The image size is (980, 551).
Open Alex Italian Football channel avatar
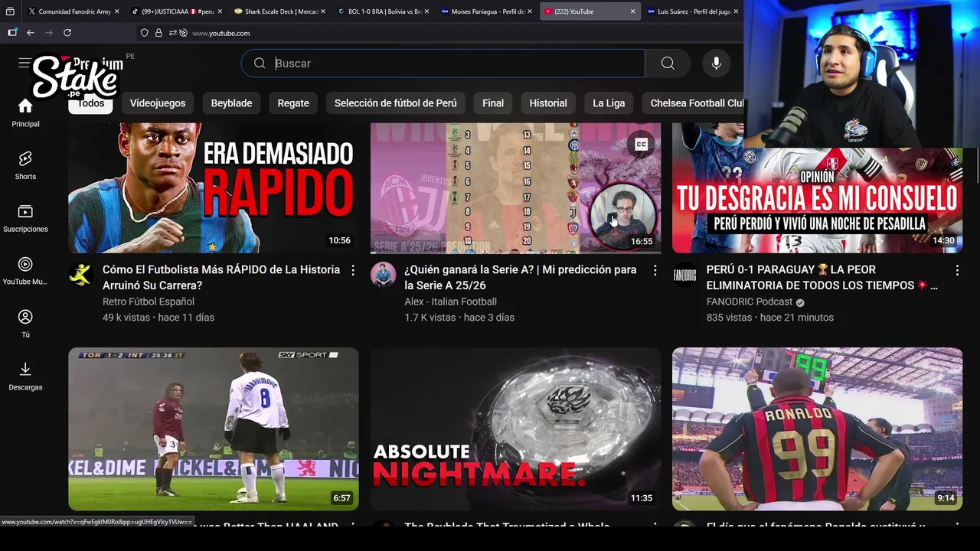383,275
